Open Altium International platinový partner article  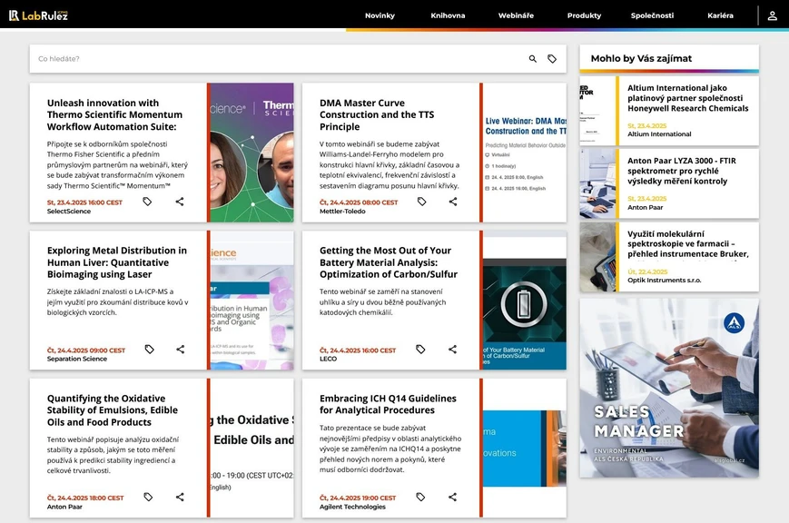688,98
